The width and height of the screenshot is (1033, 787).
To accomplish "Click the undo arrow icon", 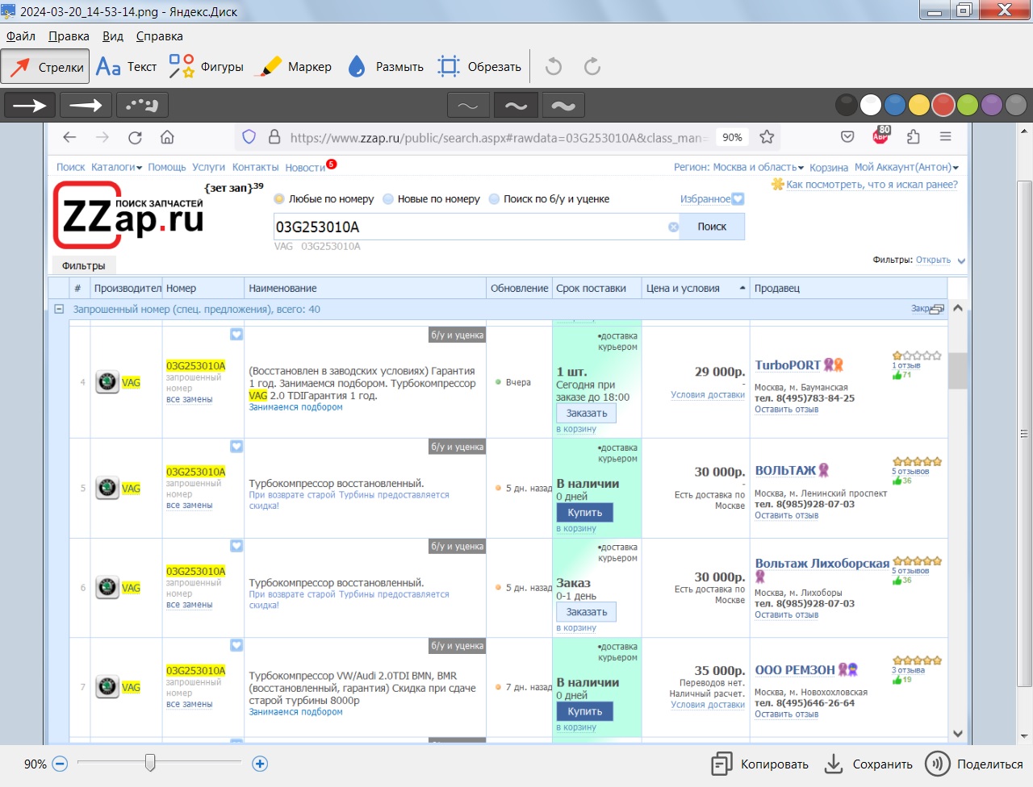I will pyautogui.click(x=554, y=66).
